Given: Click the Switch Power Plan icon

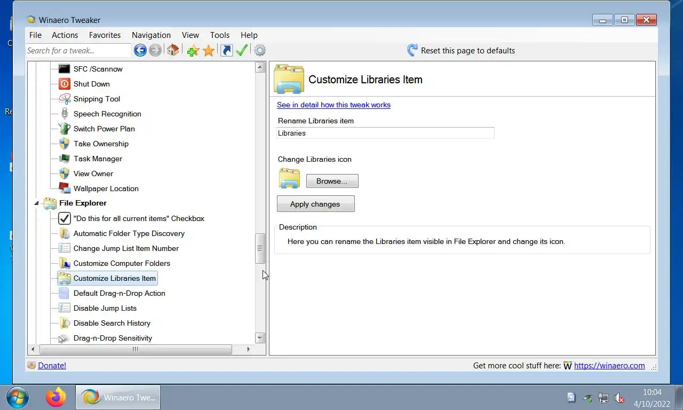Looking at the screenshot, I should tap(64, 129).
